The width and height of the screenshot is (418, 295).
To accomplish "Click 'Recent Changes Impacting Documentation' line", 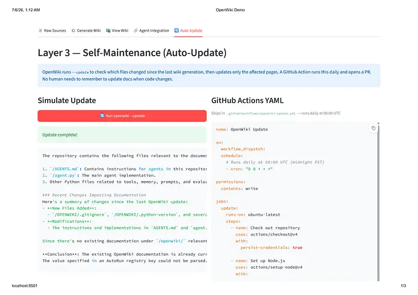I will tap(94, 195).
